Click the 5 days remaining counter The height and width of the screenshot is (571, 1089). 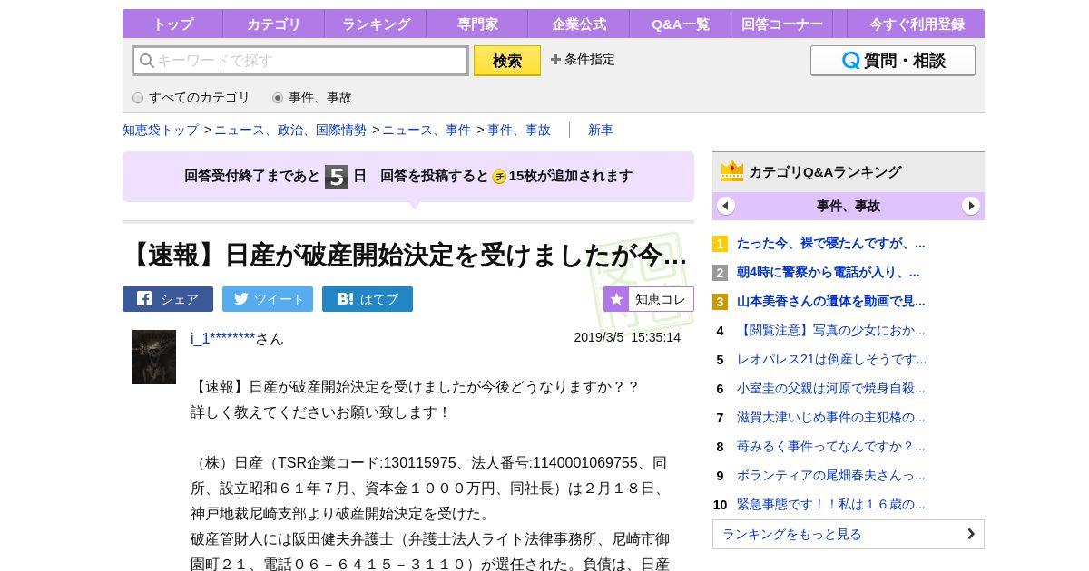(x=337, y=177)
